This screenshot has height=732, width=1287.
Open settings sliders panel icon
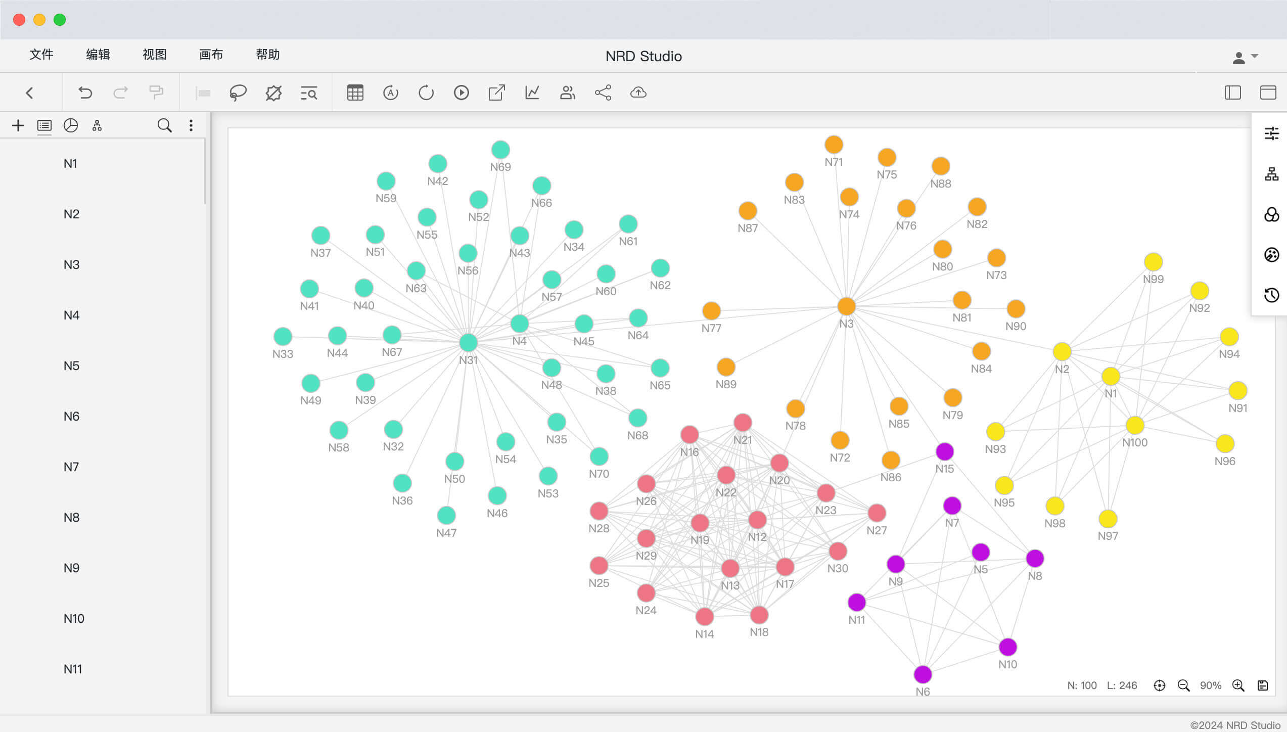click(x=1271, y=133)
